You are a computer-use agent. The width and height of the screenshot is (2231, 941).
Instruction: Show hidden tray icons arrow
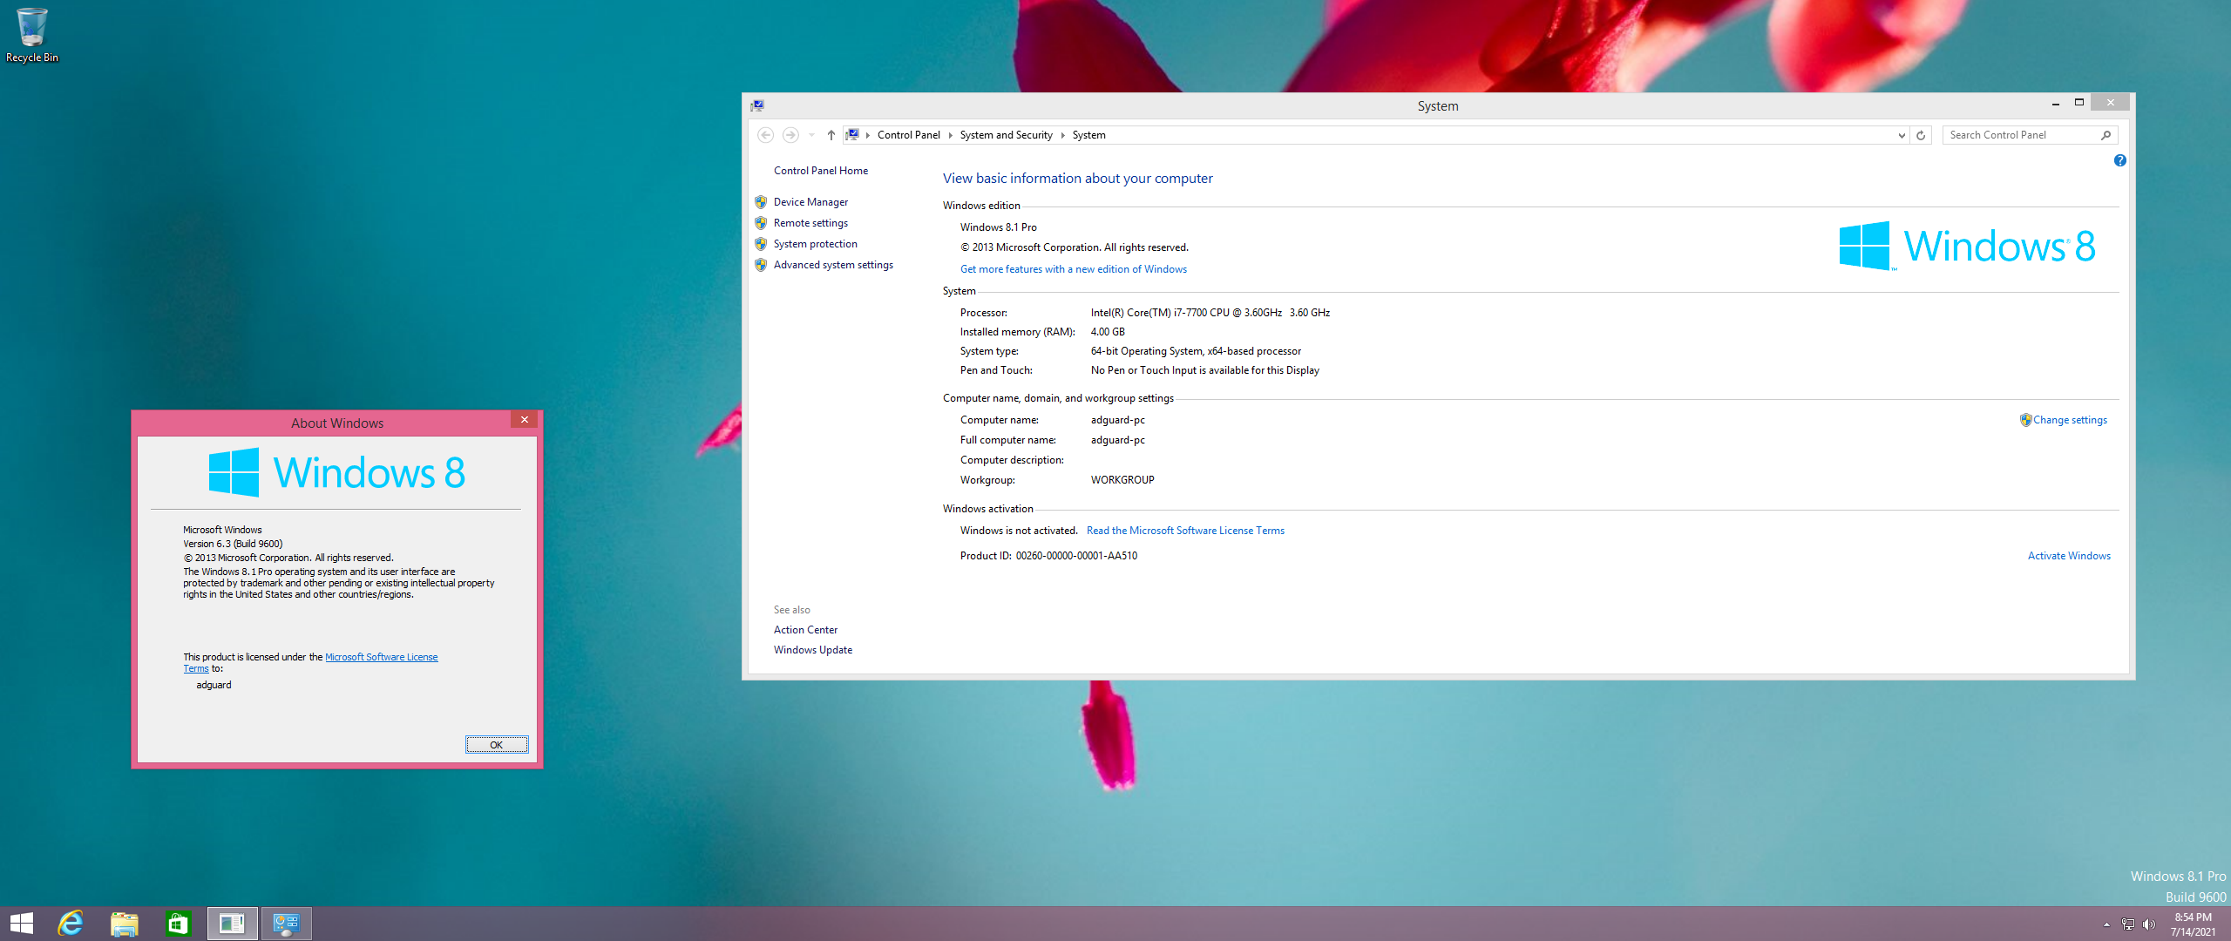click(x=2106, y=924)
